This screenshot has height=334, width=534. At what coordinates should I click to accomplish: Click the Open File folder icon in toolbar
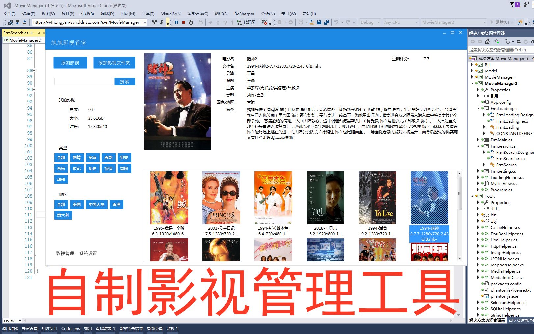[311, 22]
